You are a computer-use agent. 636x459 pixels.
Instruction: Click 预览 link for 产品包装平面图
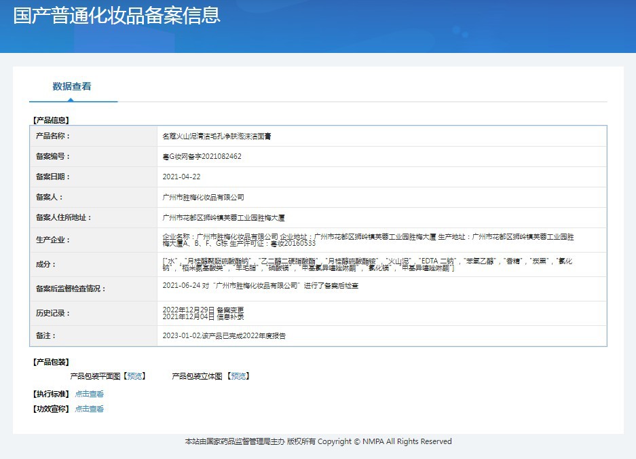point(135,376)
